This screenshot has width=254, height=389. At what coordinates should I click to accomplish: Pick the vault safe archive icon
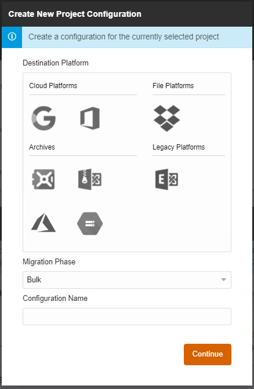click(43, 179)
